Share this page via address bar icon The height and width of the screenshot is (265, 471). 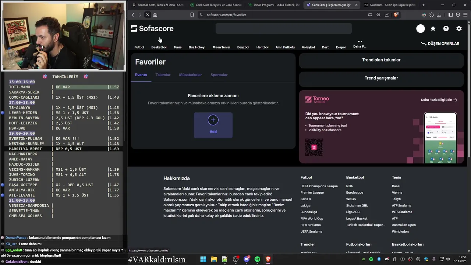(387, 15)
